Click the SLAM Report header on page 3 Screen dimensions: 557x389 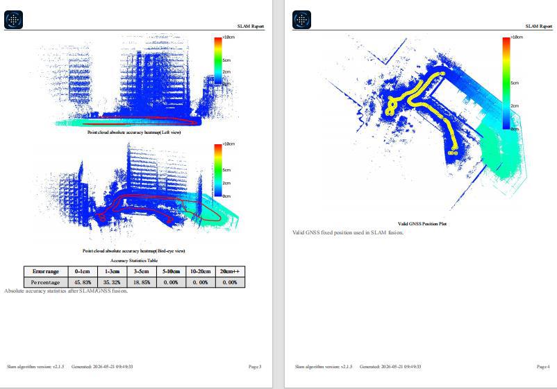[x=251, y=26]
